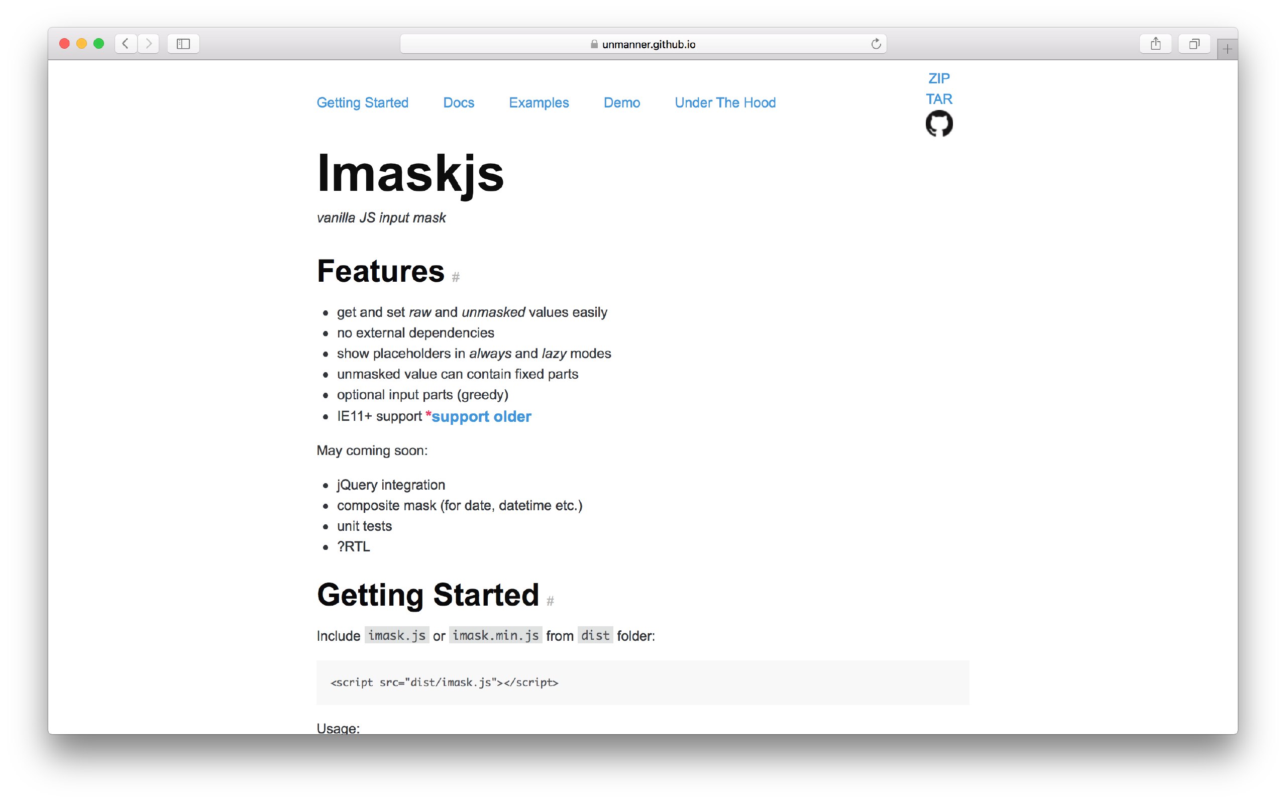Click Getting Started heading anchor hash
Screen dimensions: 1286x803
550,601
